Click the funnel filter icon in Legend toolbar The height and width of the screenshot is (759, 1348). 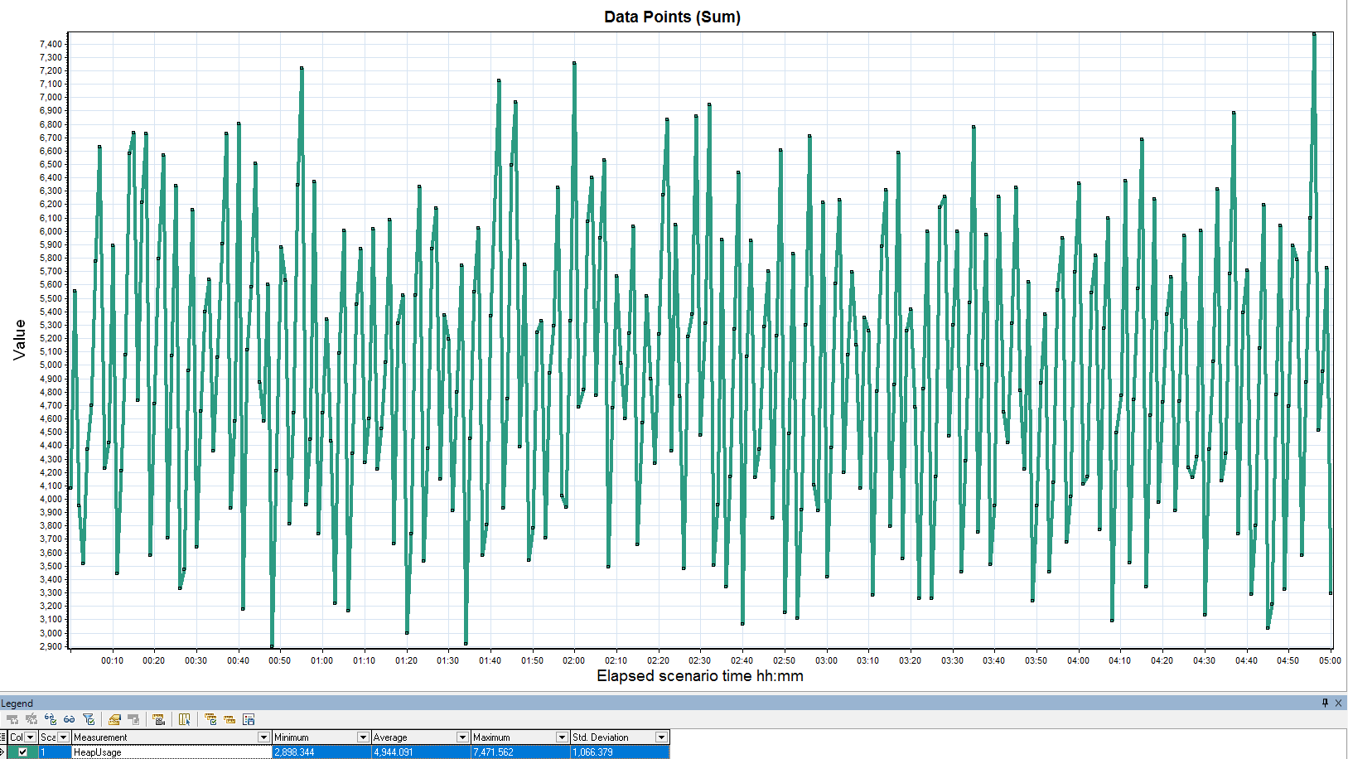[89, 719]
